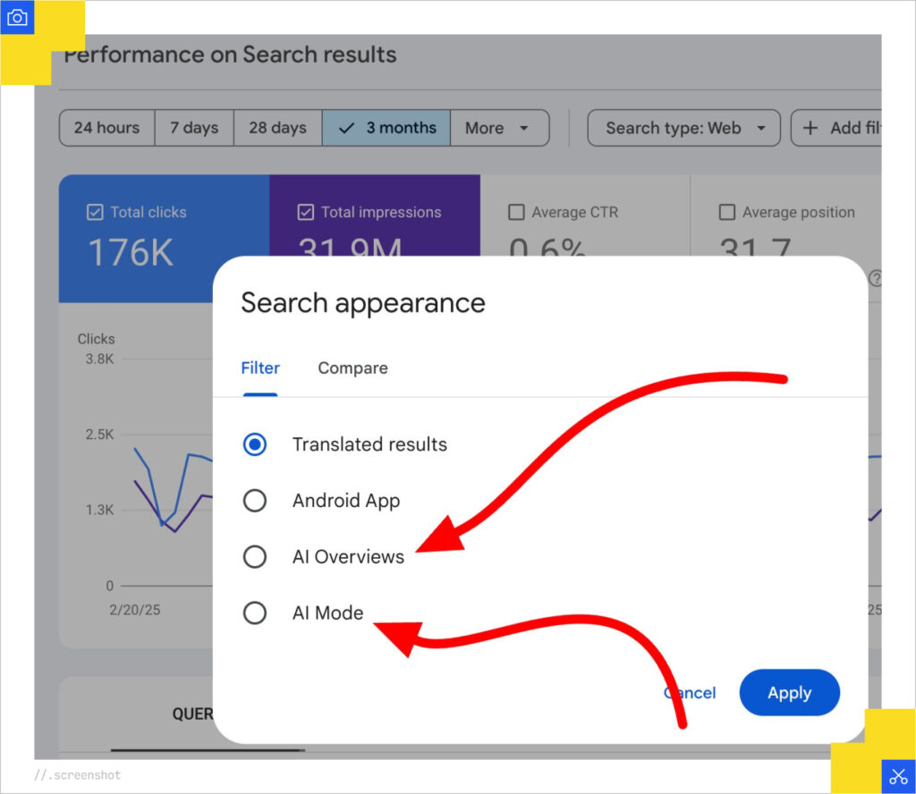Open the More date range dropdown

pos(499,128)
